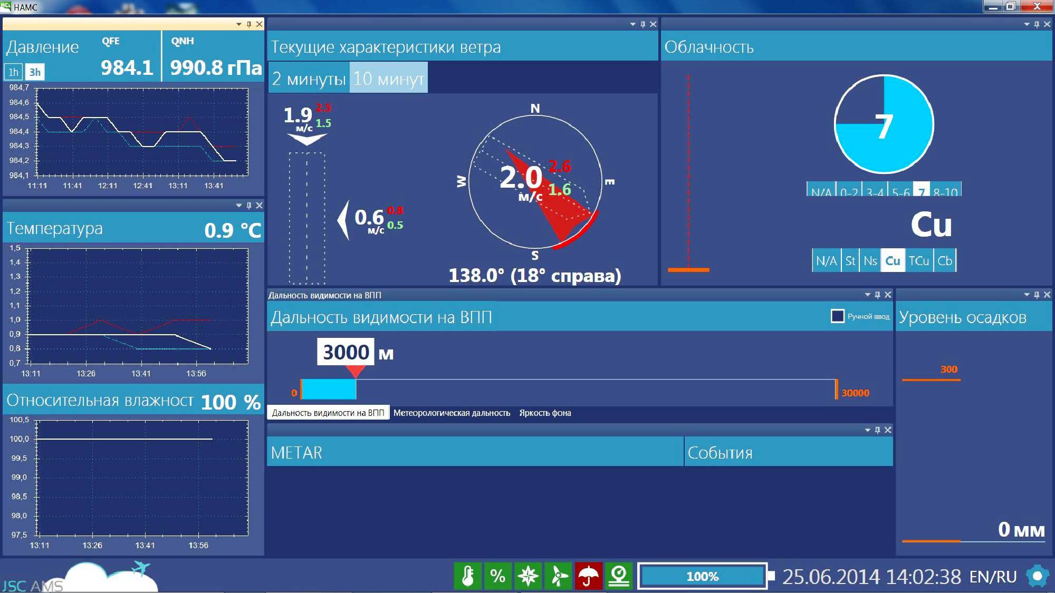Open the temperature sensor status icon
The width and height of the screenshot is (1055, 593).
click(x=467, y=576)
